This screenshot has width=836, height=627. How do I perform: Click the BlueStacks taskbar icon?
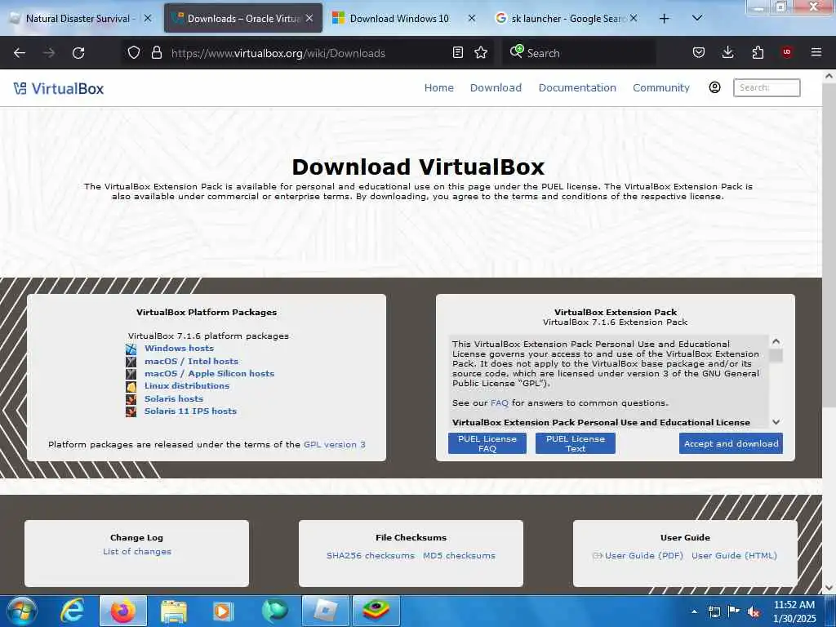376,611
